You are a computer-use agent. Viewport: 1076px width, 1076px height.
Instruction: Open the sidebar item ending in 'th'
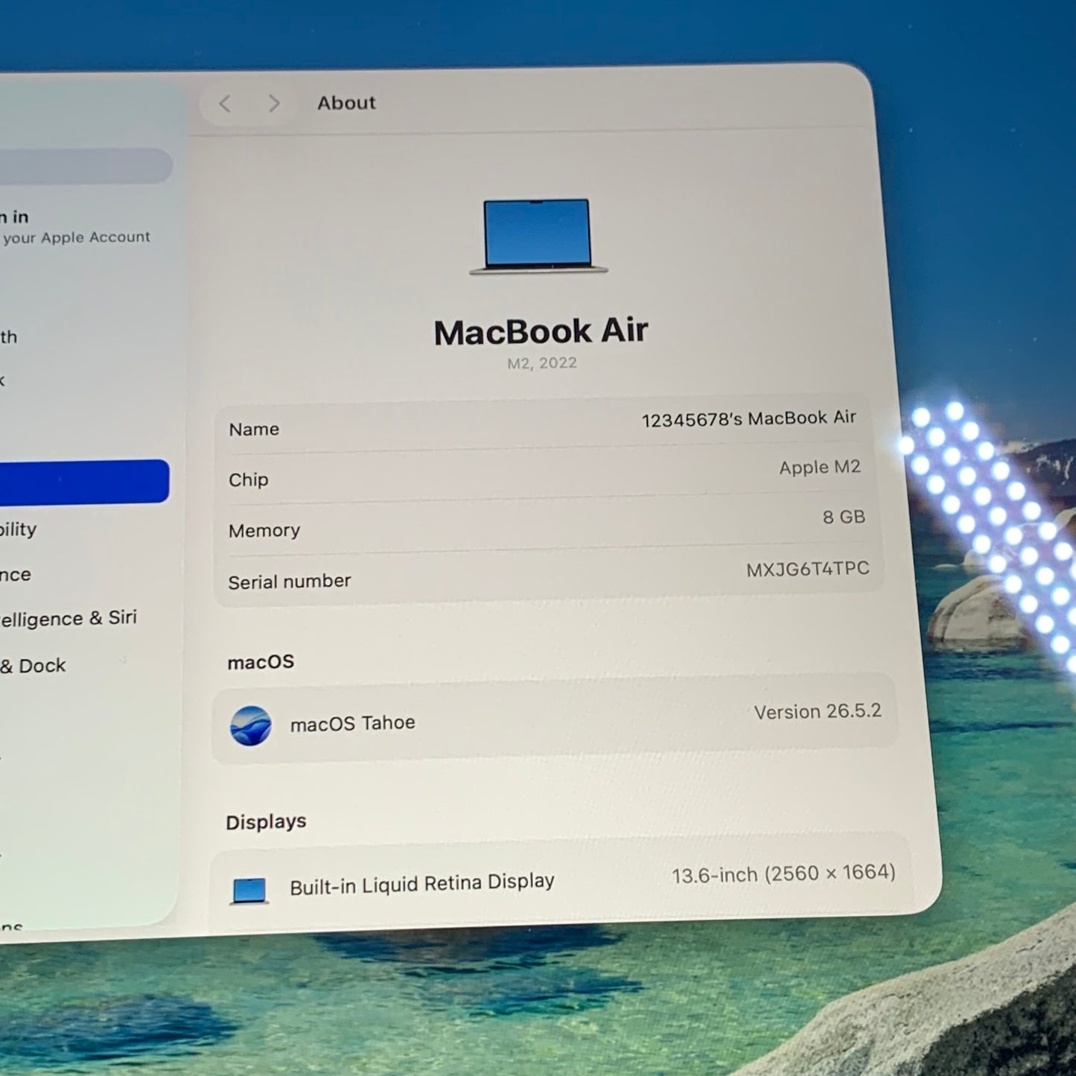(9, 337)
